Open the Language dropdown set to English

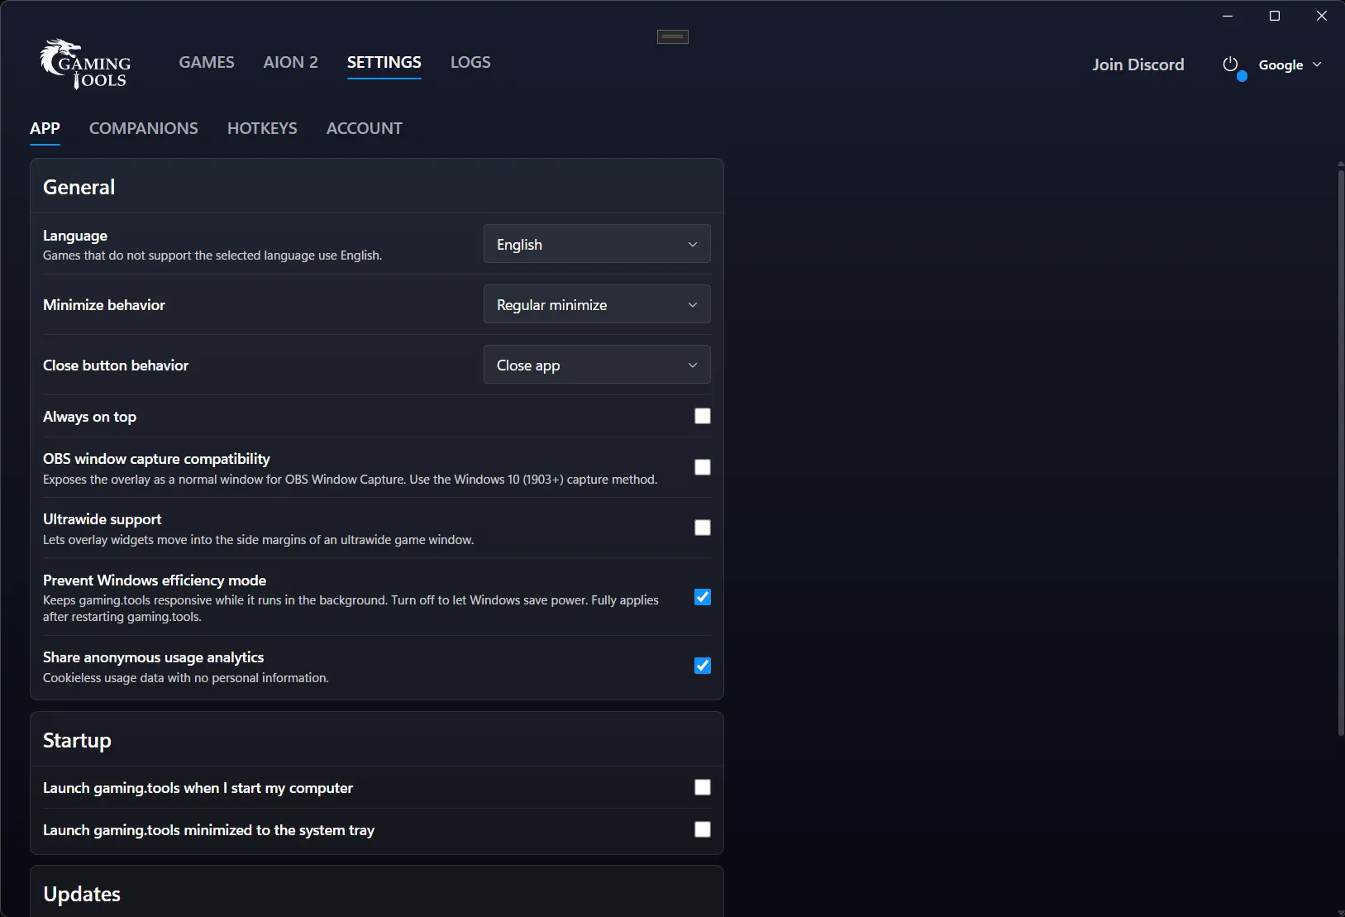tap(597, 244)
